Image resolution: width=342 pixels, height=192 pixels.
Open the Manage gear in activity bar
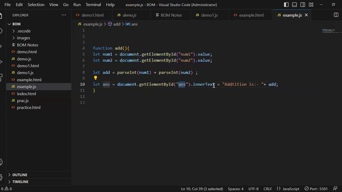click(x=1, y=177)
